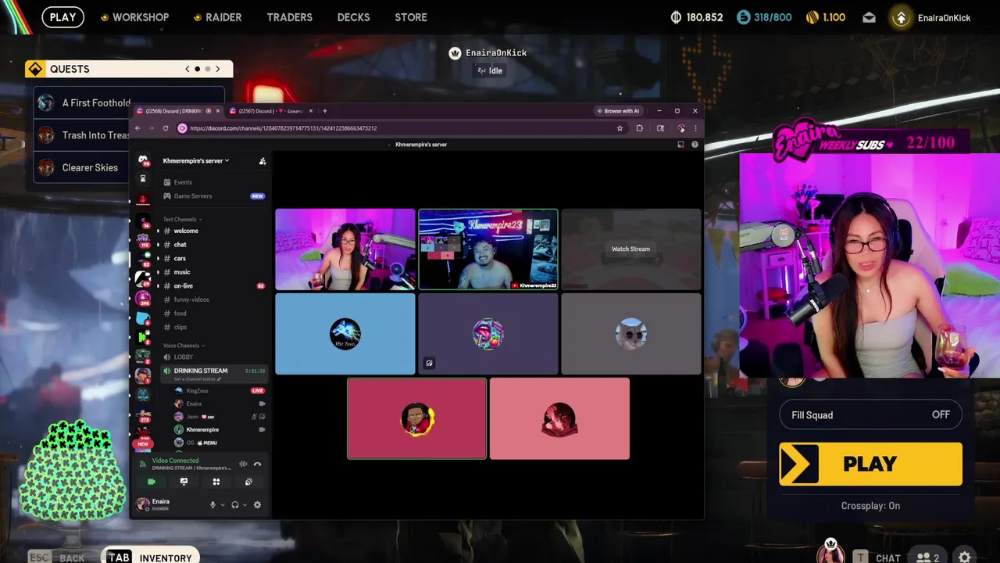Screen dimensions: 1000x563
Task: Open the RAIDER tab
Action: point(218,17)
